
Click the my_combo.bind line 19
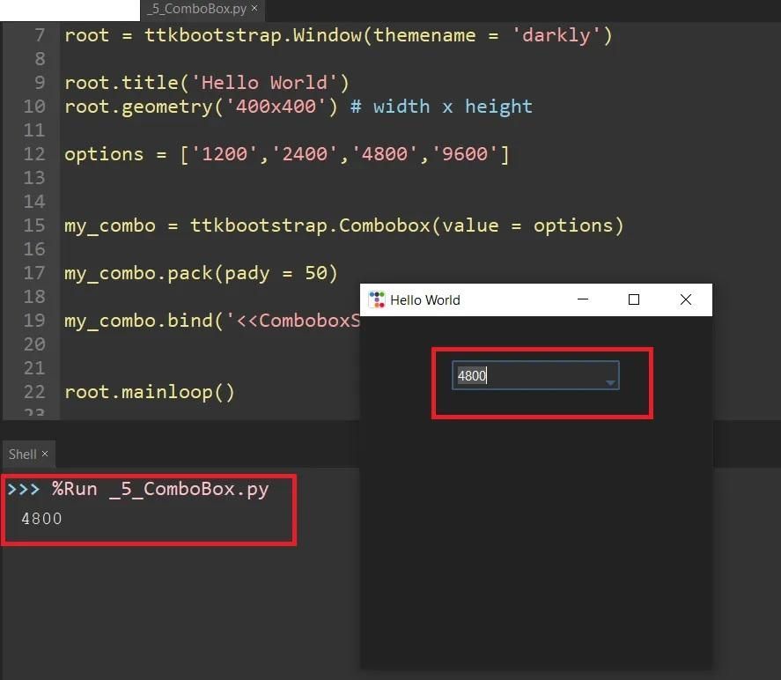(x=212, y=321)
